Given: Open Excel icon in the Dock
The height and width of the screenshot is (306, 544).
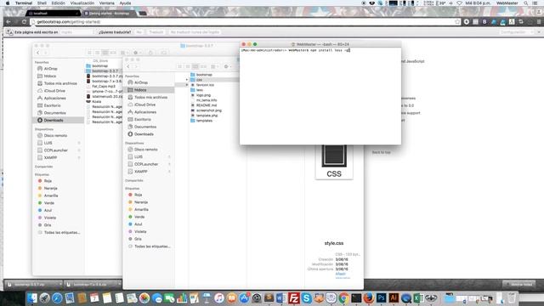Looking at the screenshot, I should (x=418, y=297).
